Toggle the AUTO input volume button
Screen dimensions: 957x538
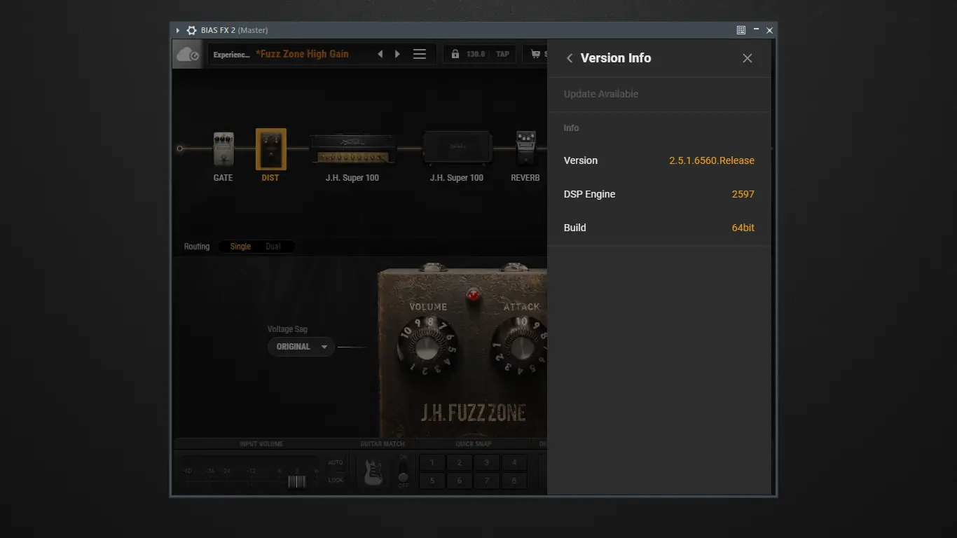pos(336,462)
